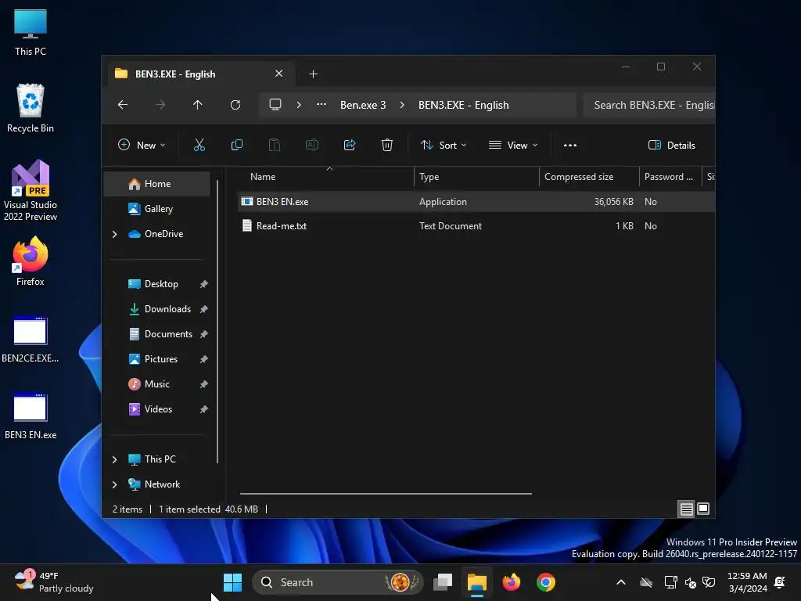Select Visual Studio 2022 Preview desktop shortcut
801x601 pixels.
[31, 190]
